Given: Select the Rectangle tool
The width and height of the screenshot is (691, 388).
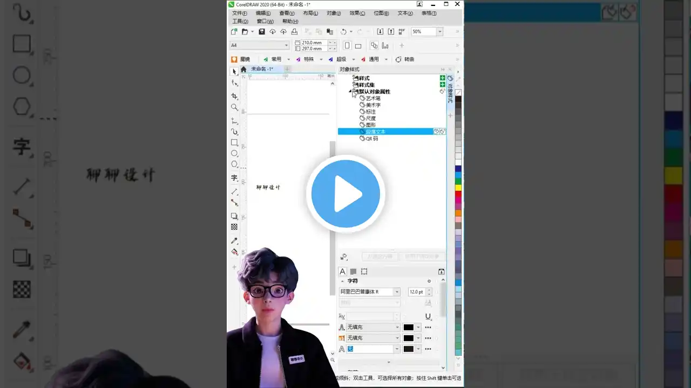Looking at the screenshot, I should point(234,143).
